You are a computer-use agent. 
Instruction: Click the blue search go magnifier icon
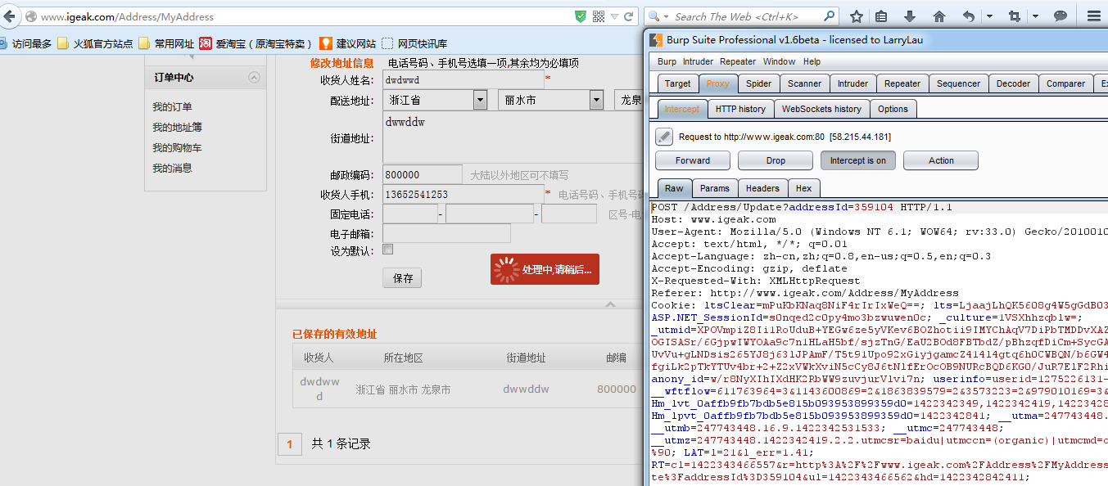(x=830, y=16)
